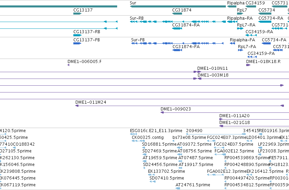Open the CG31874 gene label
The image size is (289, 190).
click(182, 10)
